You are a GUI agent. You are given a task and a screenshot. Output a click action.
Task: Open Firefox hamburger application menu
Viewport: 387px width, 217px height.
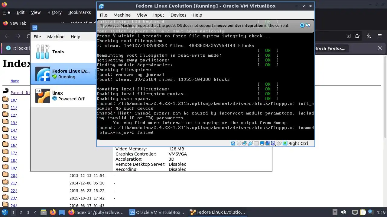380,36
